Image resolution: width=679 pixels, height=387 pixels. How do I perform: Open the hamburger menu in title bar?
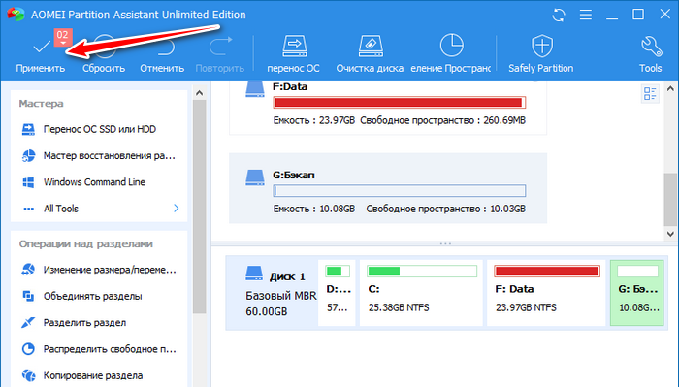coord(586,15)
